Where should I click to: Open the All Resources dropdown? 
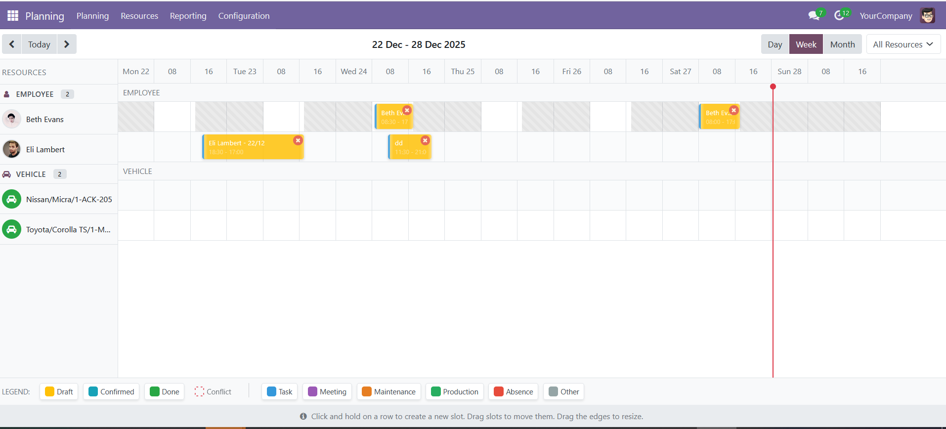tap(903, 44)
